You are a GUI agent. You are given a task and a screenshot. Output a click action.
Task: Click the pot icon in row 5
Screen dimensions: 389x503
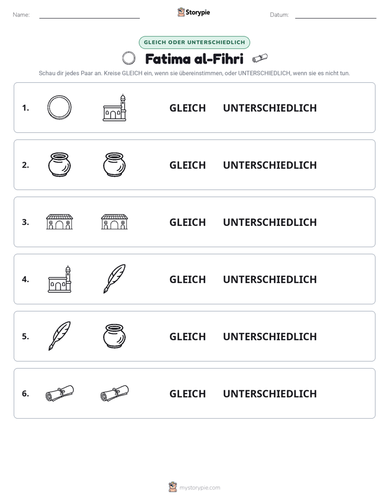[114, 336]
